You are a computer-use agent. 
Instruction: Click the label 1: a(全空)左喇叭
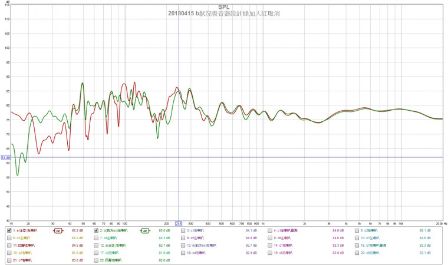tap(25, 230)
